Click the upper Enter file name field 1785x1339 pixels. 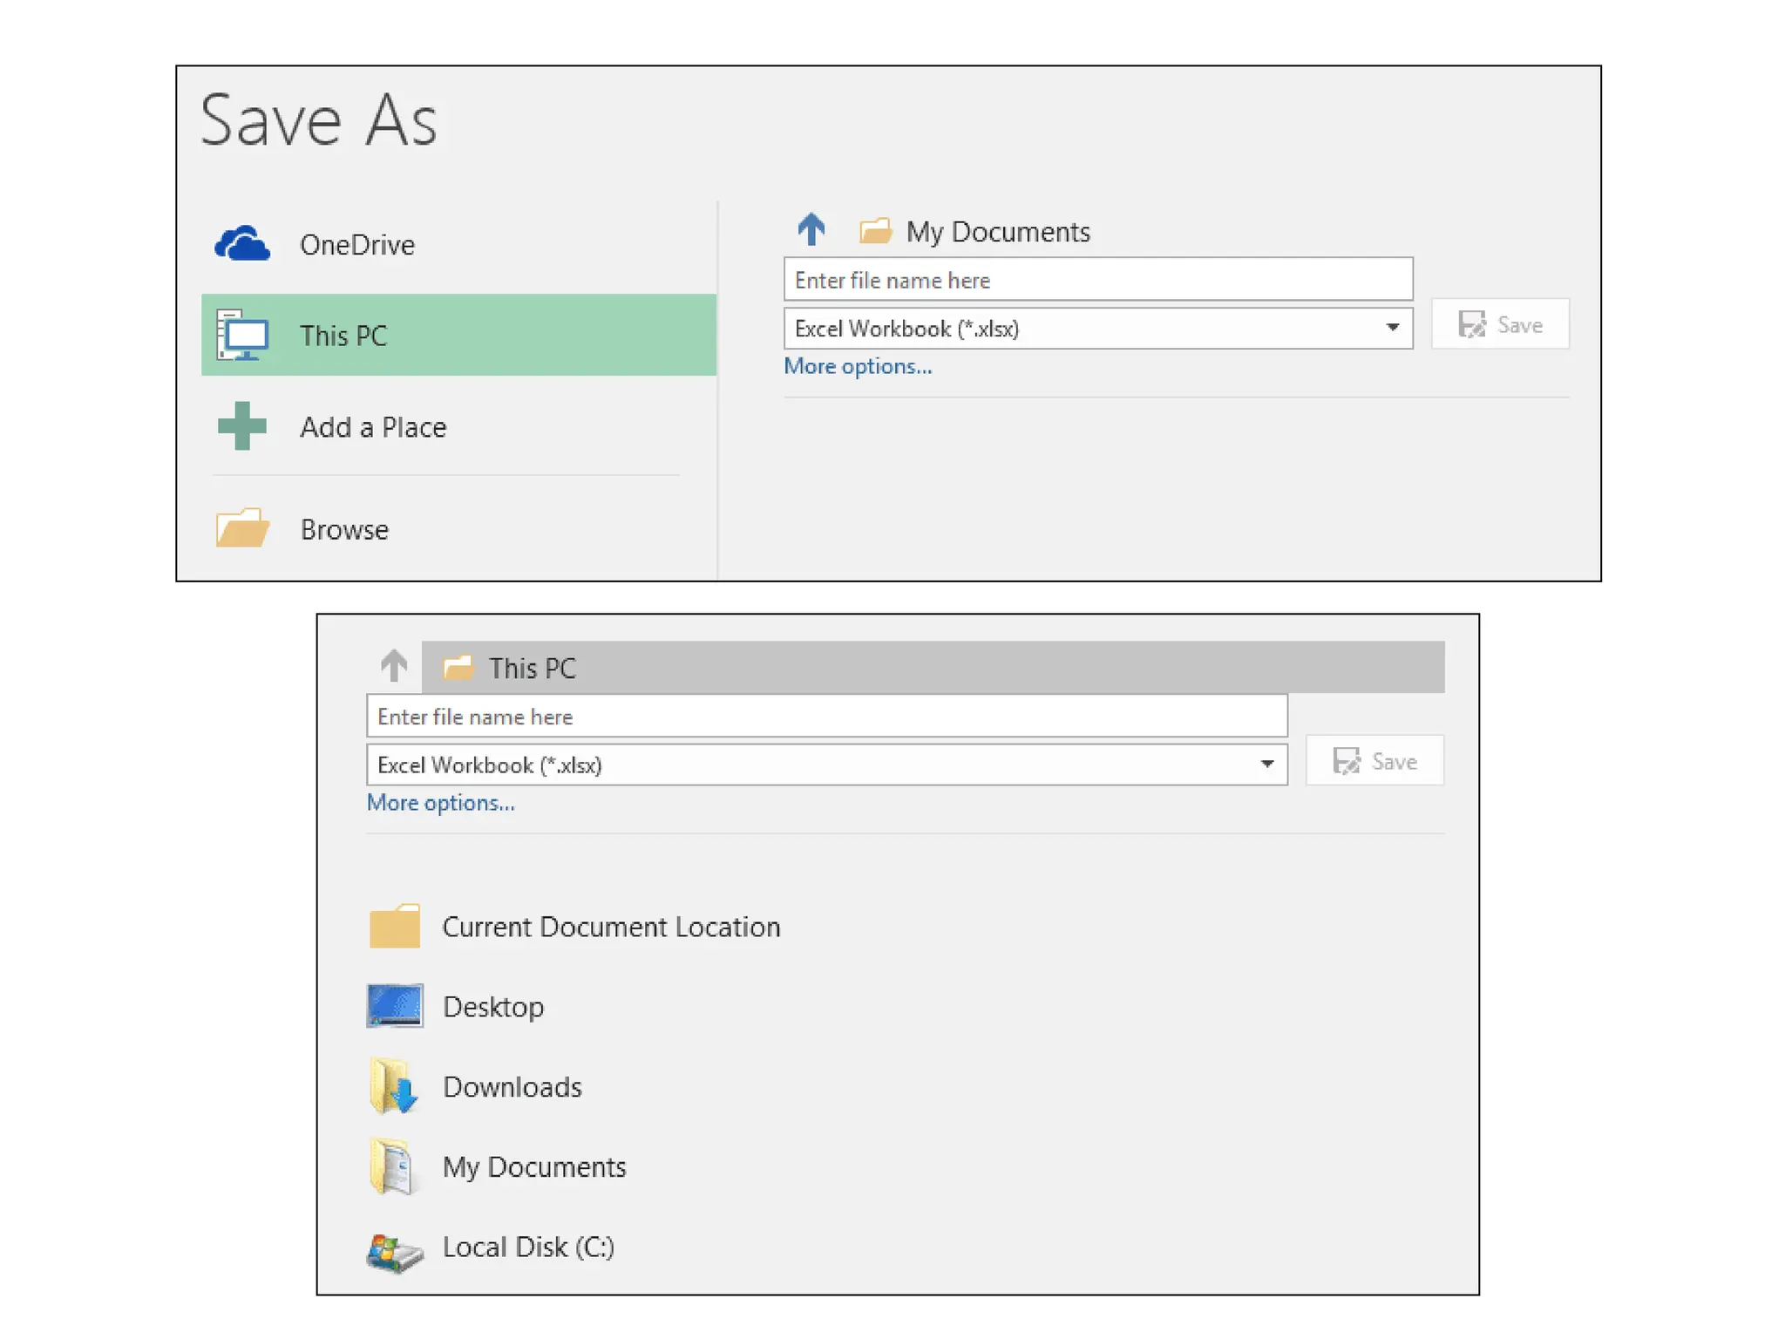(1097, 280)
